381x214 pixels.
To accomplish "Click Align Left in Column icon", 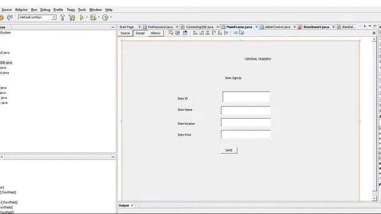I will 195,33.
